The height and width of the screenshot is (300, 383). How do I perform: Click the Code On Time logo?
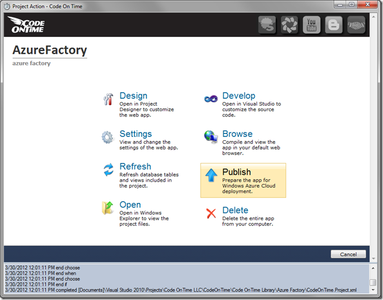click(26, 25)
